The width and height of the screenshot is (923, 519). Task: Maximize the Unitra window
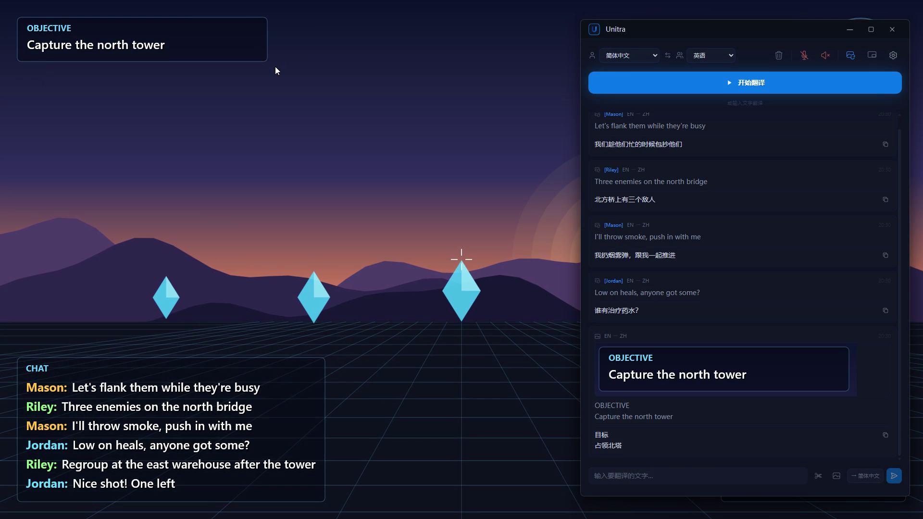click(x=871, y=29)
